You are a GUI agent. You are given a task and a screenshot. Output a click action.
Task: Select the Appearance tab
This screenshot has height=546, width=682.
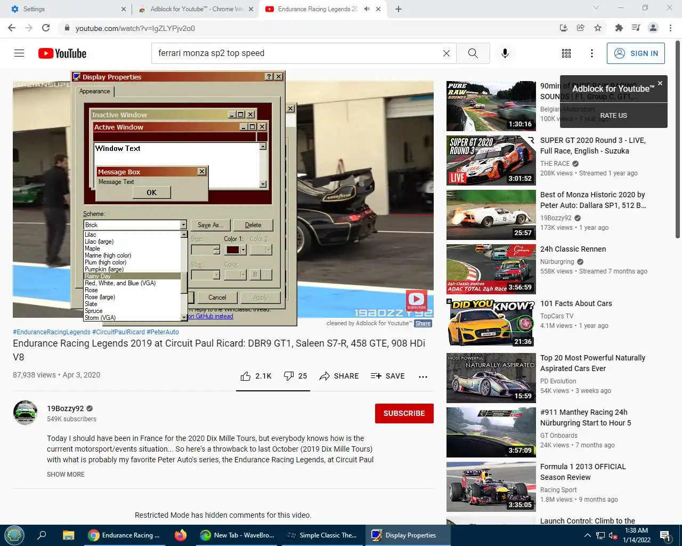click(95, 91)
